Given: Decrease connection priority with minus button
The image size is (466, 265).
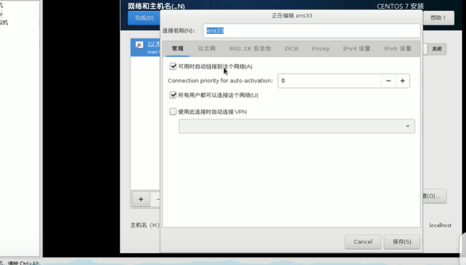Looking at the screenshot, I should click(x=388, y=81).
